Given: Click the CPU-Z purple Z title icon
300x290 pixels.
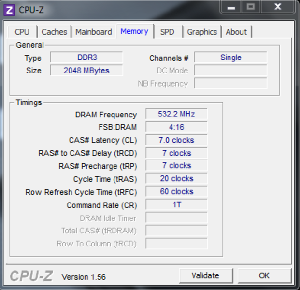Looking at the screenshot, I should [x=9, y=10].
